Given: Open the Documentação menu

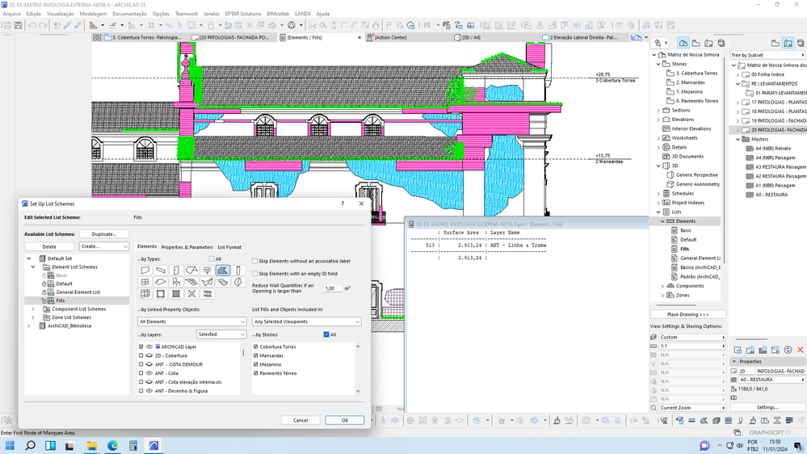Looking at the screenshot, I should 129,14.
